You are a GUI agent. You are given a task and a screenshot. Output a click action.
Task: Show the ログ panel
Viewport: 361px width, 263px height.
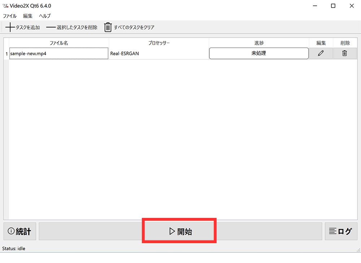point(341,231)
